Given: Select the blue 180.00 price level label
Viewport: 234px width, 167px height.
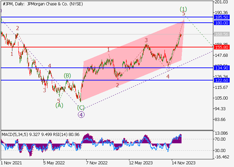Looking at the screenshot, I should (x=222, y=23).
